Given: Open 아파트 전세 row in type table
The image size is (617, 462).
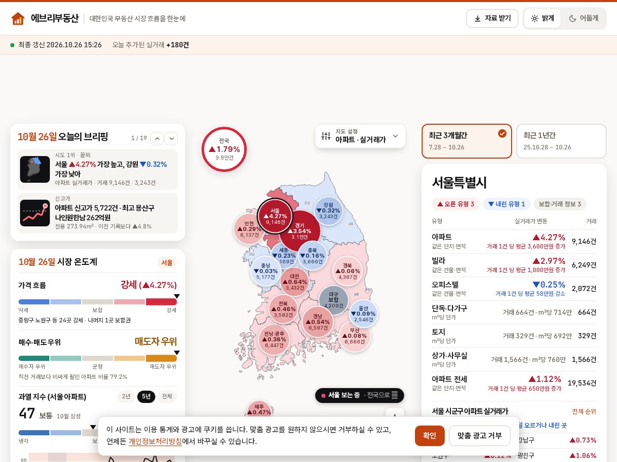Looking at the screenshot, I should pyautogui.click(x=514, y=383).
